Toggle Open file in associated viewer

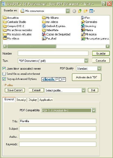[4, 69]
